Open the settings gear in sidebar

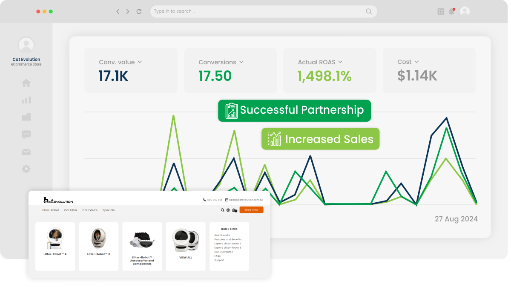coord(26,169)
